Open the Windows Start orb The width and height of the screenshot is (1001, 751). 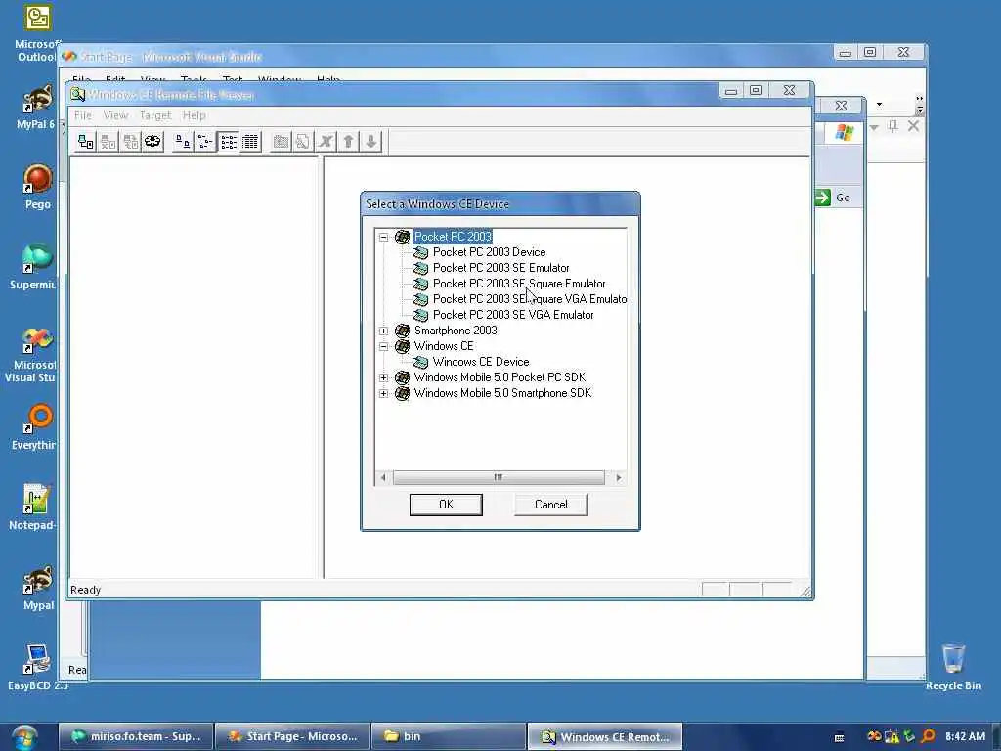[x=24, y=737]
